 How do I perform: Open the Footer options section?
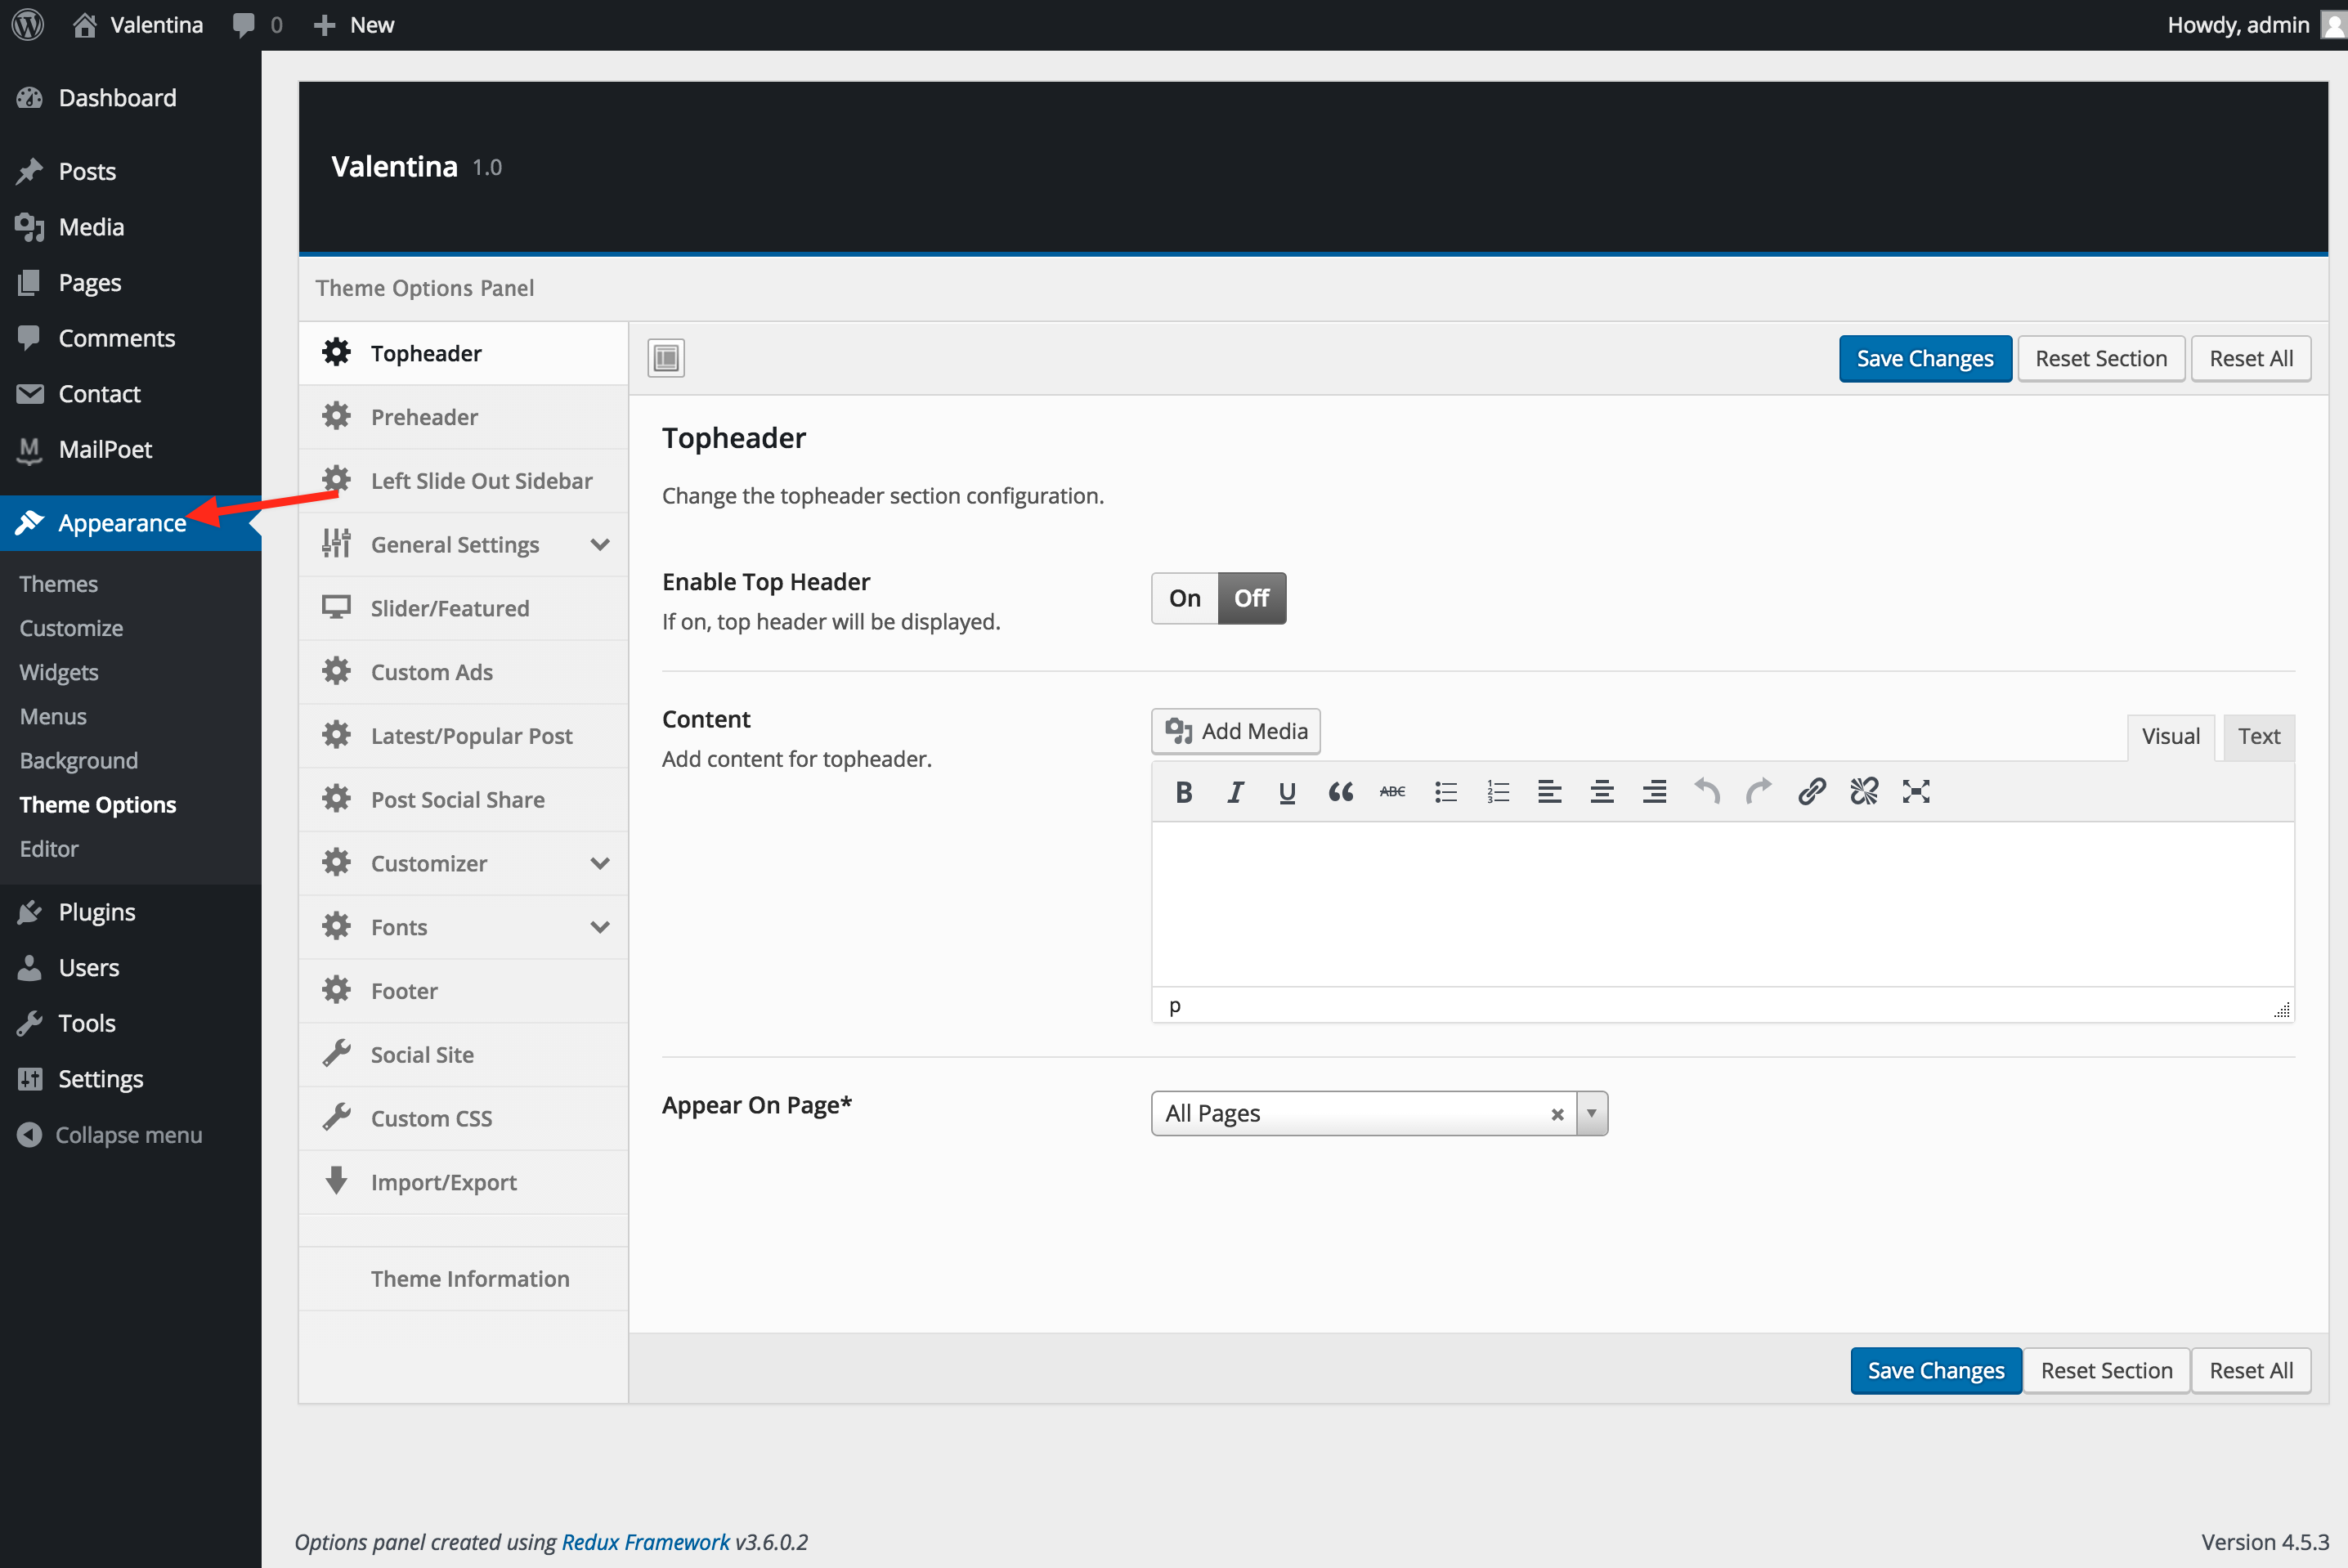464,991
